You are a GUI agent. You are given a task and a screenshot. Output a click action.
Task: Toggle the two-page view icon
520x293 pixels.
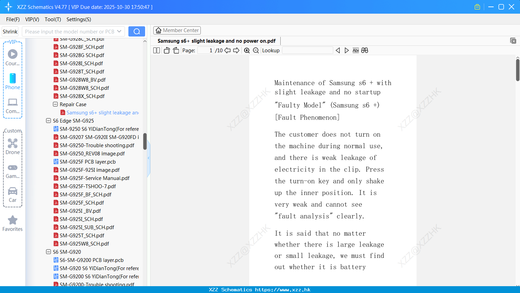(x=156, y=51)
